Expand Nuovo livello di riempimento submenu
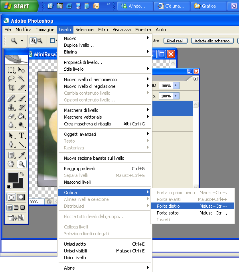 pos(105,79)
